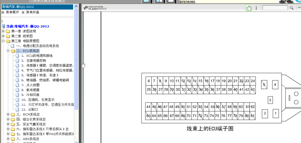
Task: Expand the 五、安全气囊系统总 folder
Action: [8, 124]
